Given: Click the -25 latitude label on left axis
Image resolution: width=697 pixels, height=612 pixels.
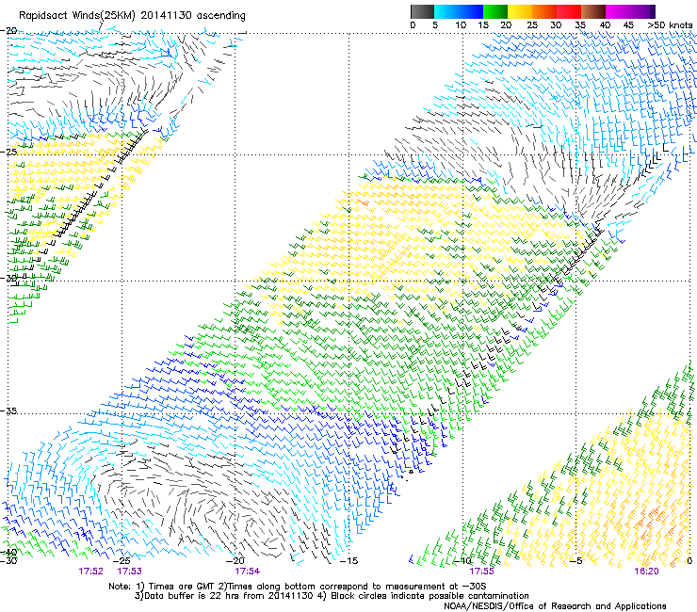Looking at the screenshot, I should (x=8, y=152).
